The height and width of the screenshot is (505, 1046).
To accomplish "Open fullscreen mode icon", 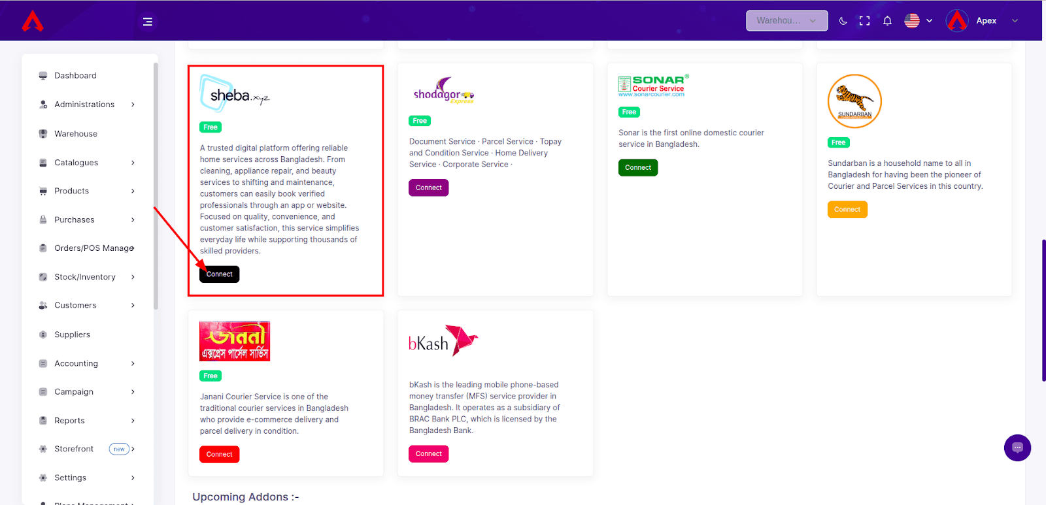I will (864, 21).
